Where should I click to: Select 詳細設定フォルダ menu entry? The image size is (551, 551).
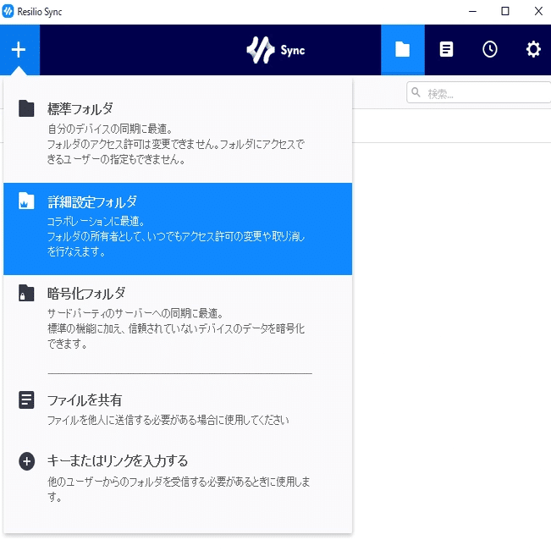178,229
